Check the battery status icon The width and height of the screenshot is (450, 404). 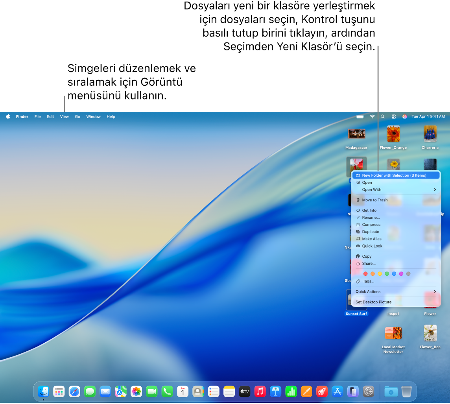360,117
